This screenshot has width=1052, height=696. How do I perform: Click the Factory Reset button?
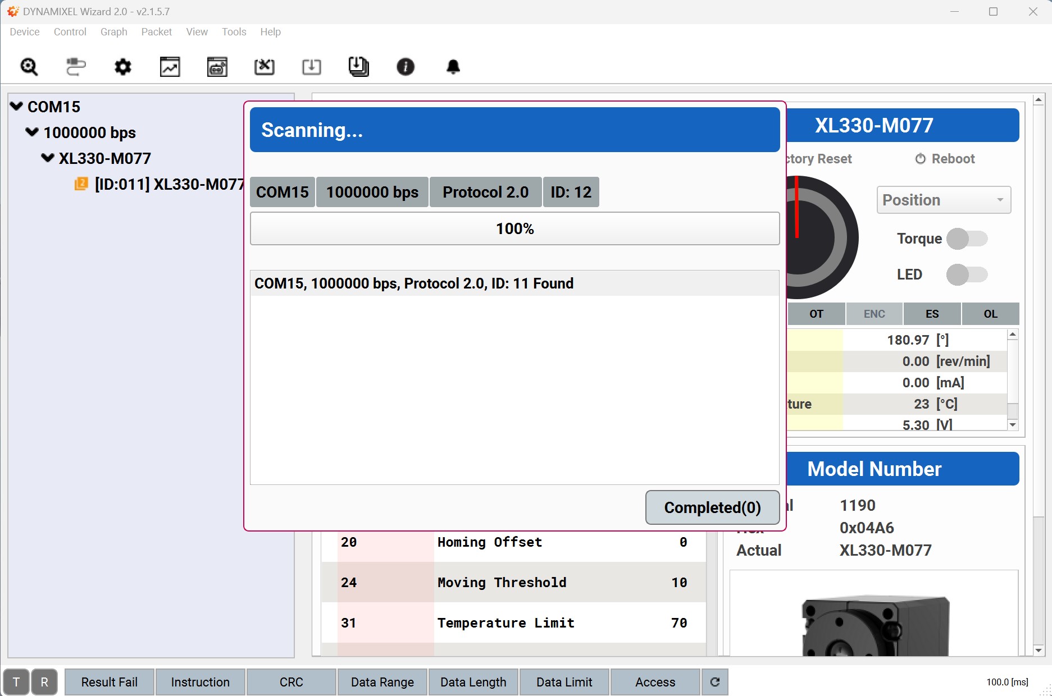pos(819,159)
